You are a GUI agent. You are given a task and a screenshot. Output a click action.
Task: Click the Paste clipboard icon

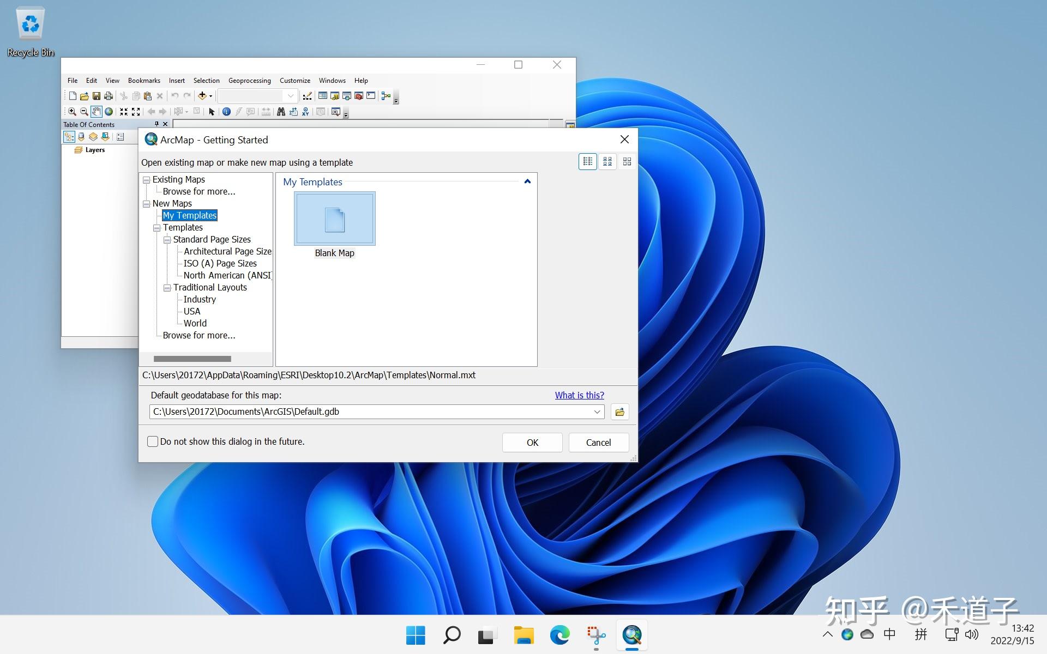coord(148,96)
